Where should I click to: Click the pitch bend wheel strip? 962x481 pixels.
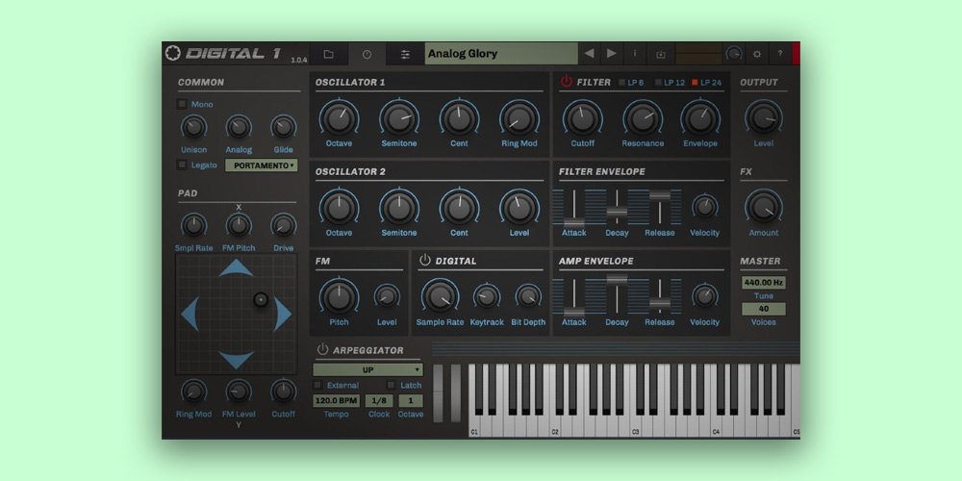click(x=438, y=393)
